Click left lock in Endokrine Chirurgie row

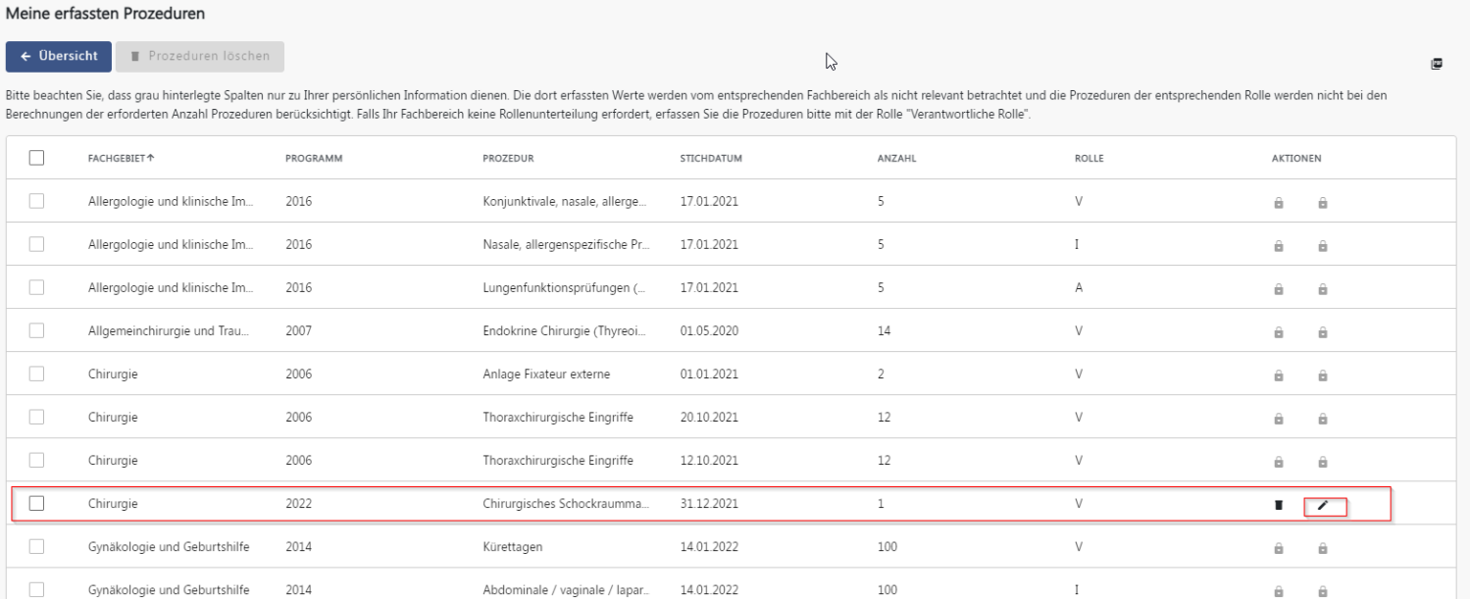tap(1278, 332)
